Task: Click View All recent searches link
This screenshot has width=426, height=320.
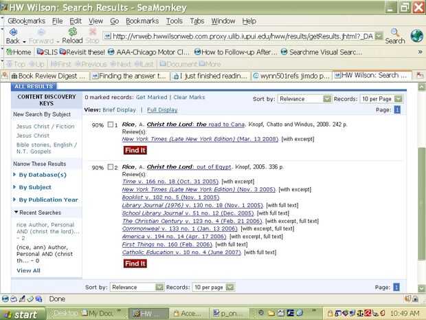Action: tap(28, 270)
